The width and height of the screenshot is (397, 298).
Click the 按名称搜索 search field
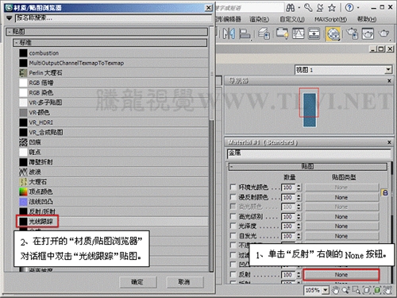[x=114, y=18]
